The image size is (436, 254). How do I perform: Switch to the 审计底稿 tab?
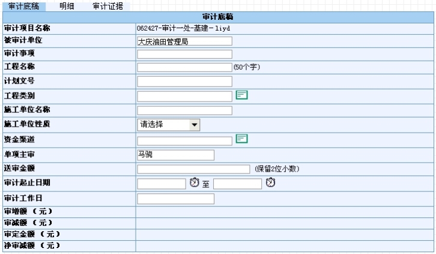click(x=24, y=5)
